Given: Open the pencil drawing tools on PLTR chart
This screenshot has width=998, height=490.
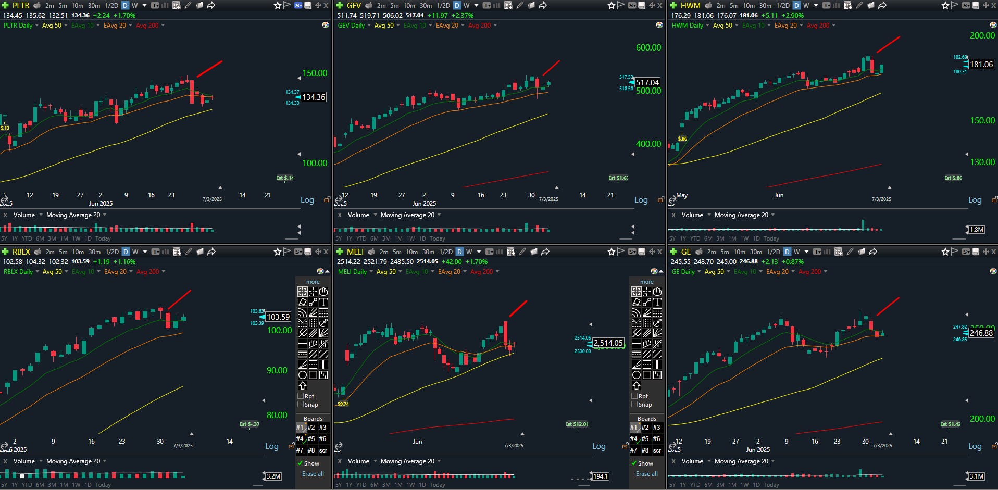Looking at the screenshot, I should [188, 5].
